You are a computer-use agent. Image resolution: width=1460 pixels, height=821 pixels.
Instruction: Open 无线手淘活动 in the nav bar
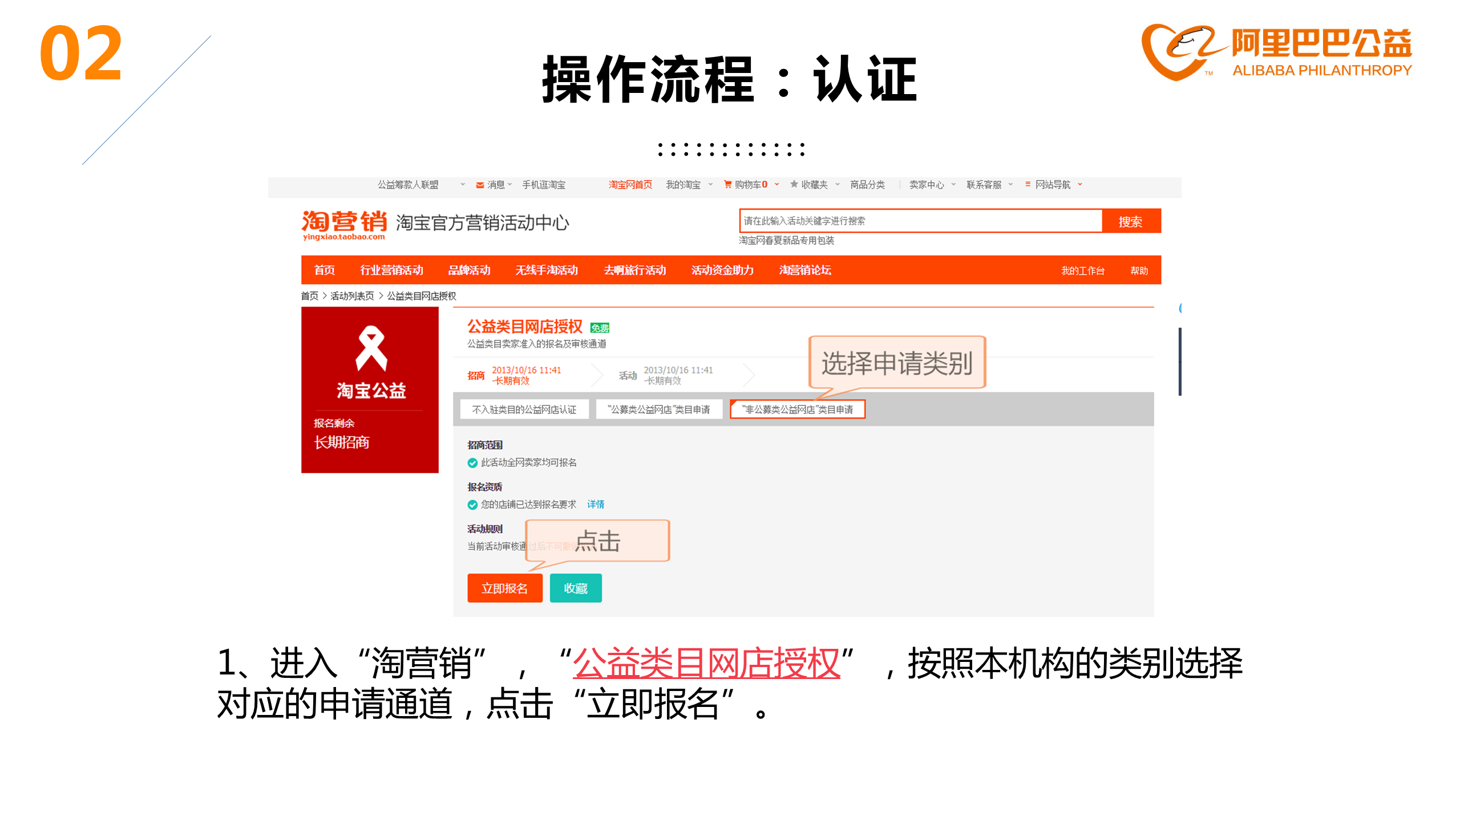[x=547, y=270]
